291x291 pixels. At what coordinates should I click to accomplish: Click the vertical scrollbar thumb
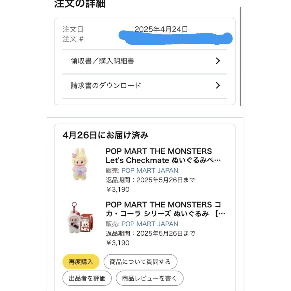click(x=241, y=56)
